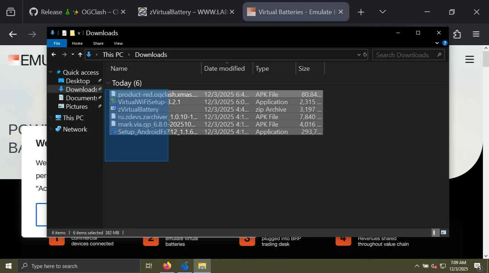489x273 pixels.
Task: Select This PC in the navigation pane
Action: point(73,118)
